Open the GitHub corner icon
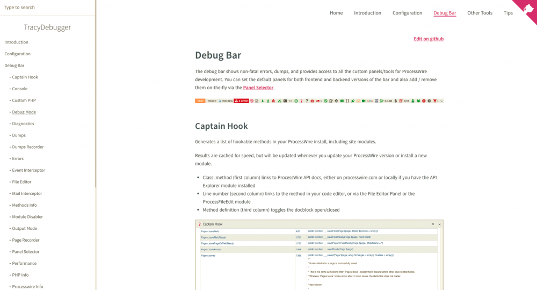 coord(528,9)
